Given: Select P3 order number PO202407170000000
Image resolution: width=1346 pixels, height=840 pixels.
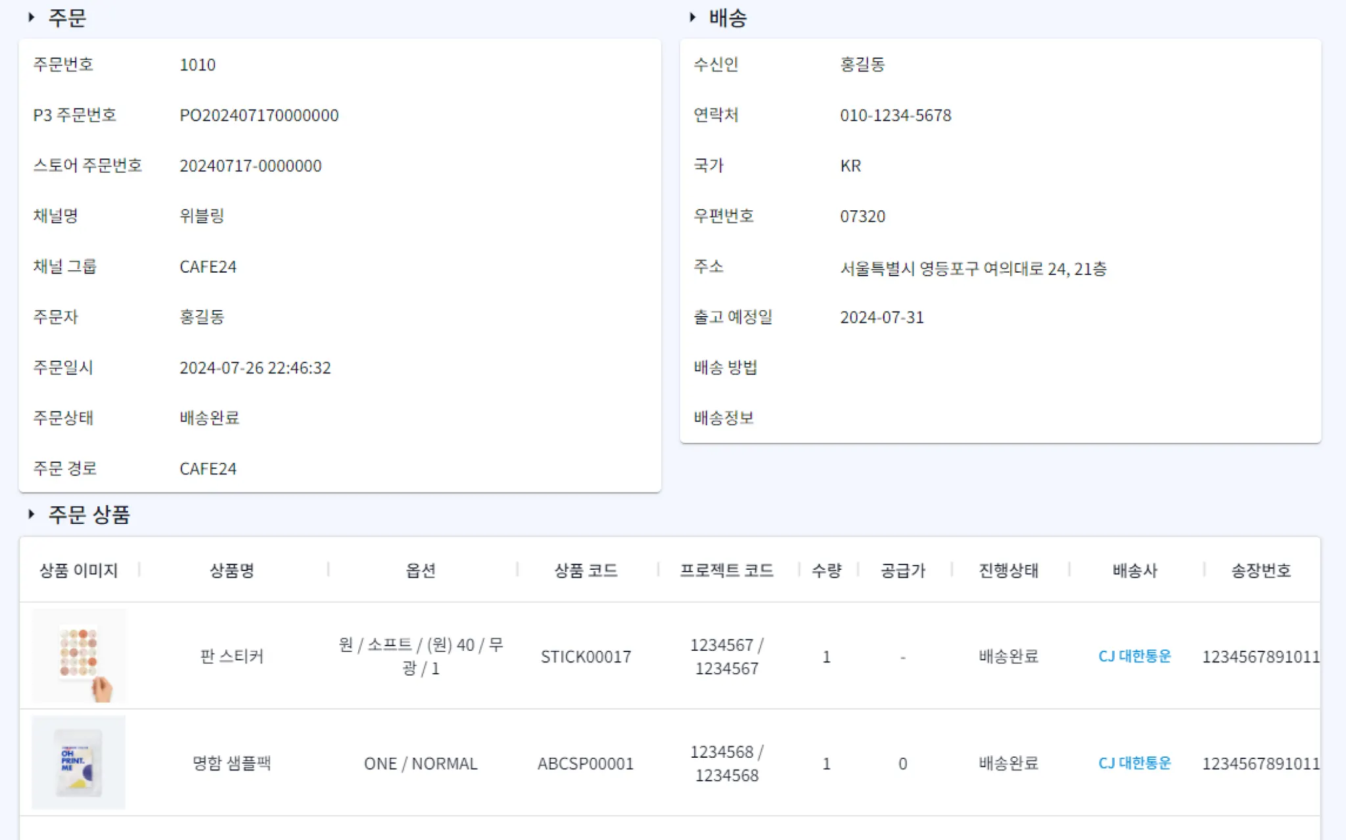Looking at the screenshot, I should 259,116.
